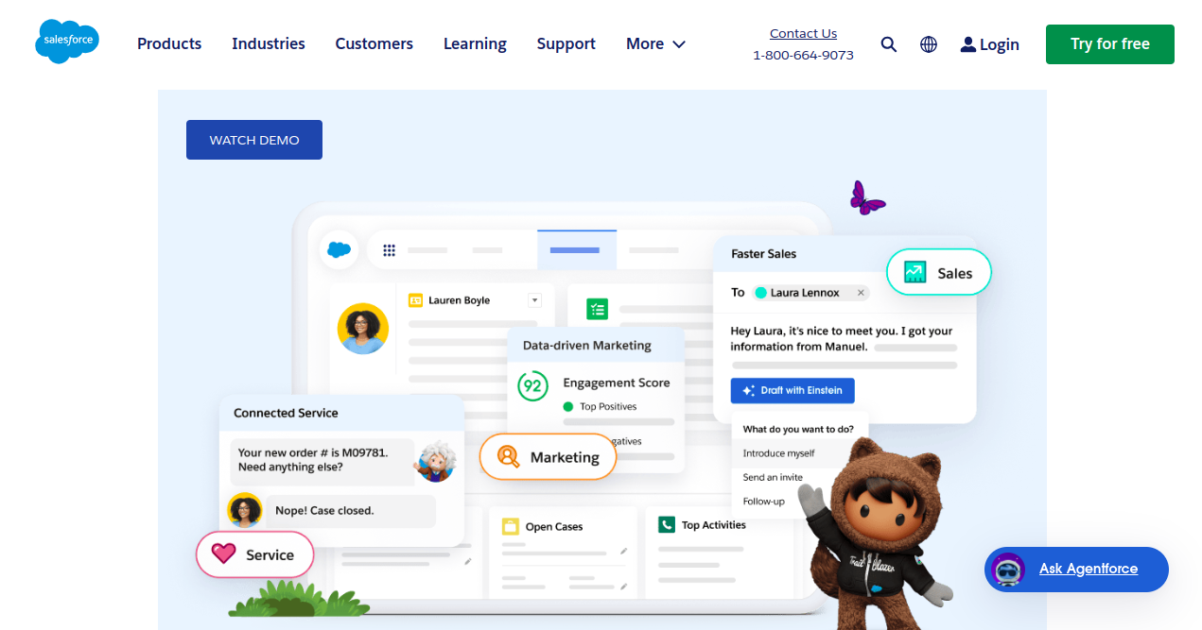This screenshot has height=630, width=1202.
Task: Click the Draft with Einstein button
Action: (792, 390)
